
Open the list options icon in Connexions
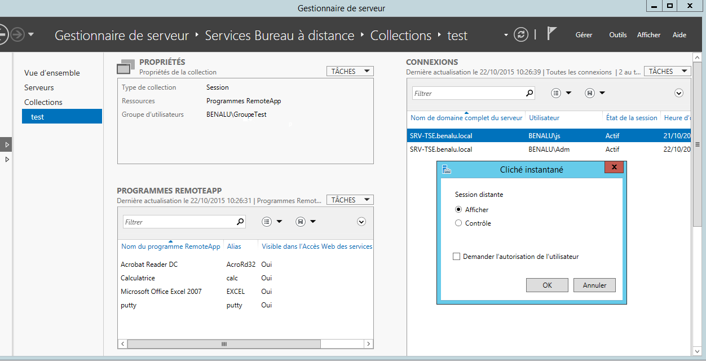(x=557, y=93)
